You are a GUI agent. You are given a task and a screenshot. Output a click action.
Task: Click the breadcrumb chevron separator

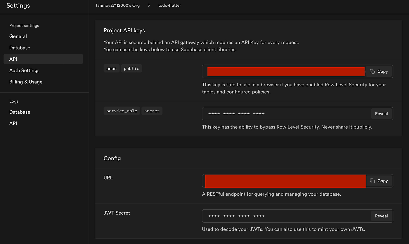point(149,6)
